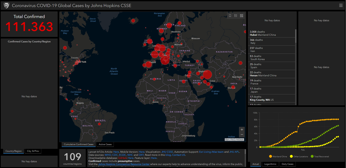Zoom in on the map with plus button
The height and width of the screenshot is (168, 346).
(242, 129)
